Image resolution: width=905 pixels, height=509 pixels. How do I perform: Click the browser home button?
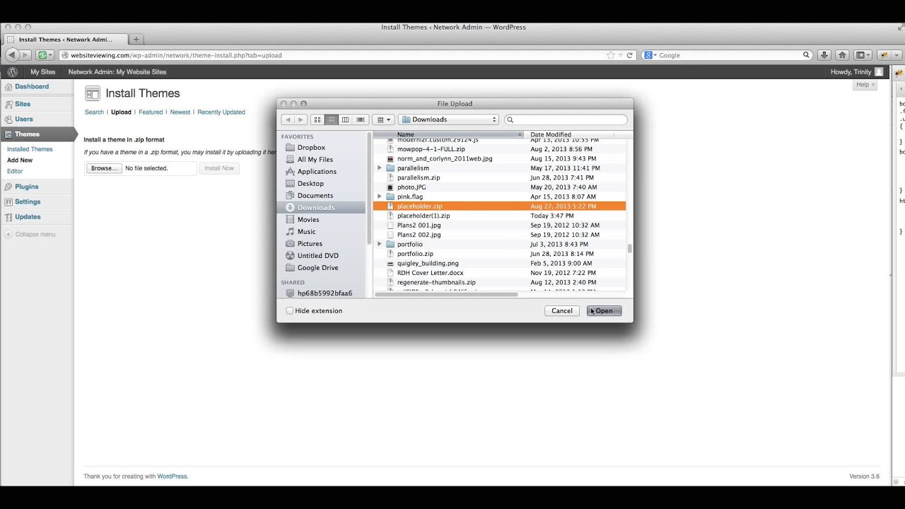pos(842,55)
